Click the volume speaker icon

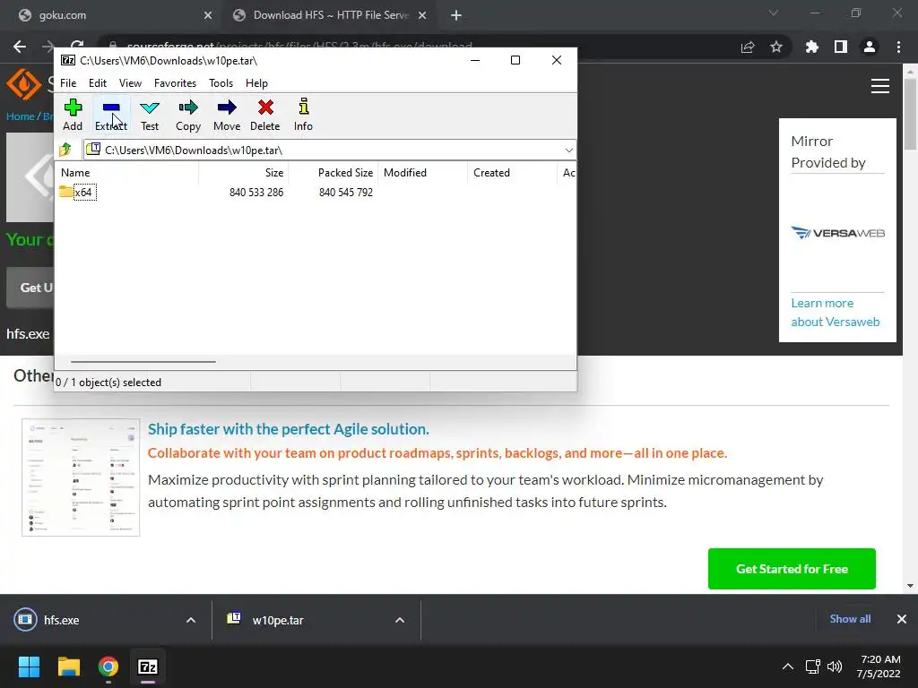(835, 666)
